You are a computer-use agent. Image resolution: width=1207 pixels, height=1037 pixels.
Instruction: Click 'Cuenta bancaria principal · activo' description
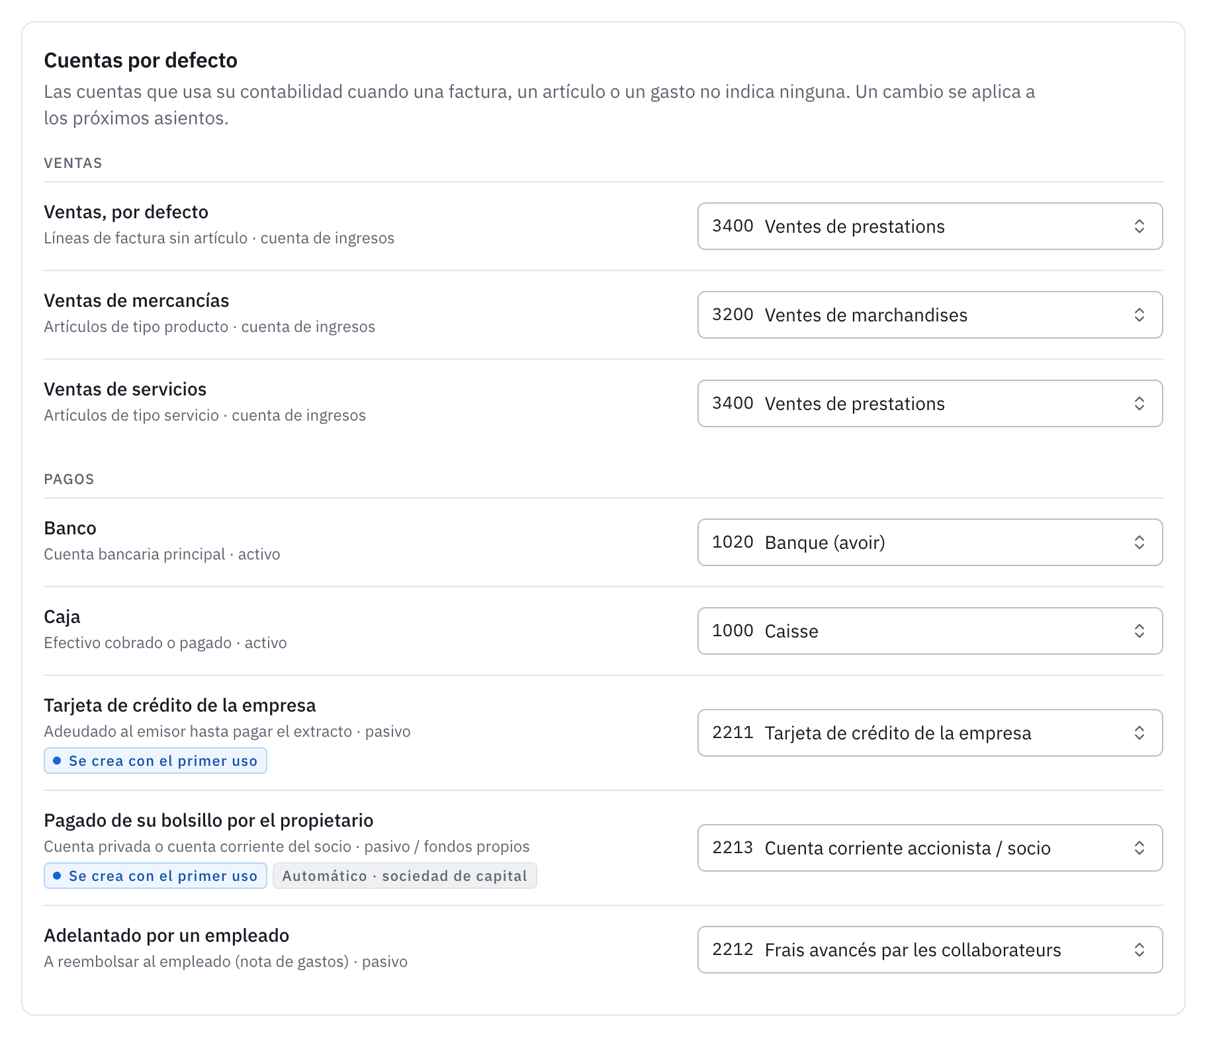(162, 554)
